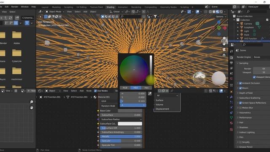Click viewport Options dropdown
This screenshot has height=152, width=270.
click(221, 17)
